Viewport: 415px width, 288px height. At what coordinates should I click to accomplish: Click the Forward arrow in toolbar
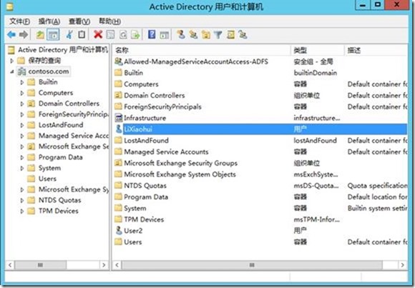tap(24, 34)
